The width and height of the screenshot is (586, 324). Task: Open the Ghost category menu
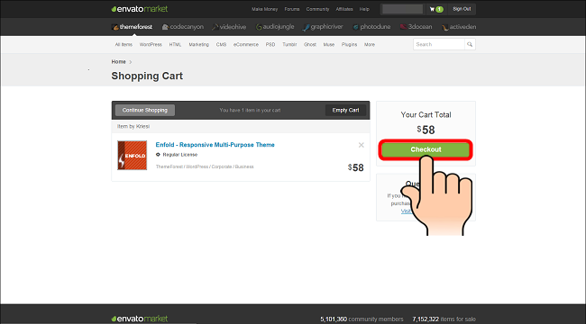pos(310,44)
